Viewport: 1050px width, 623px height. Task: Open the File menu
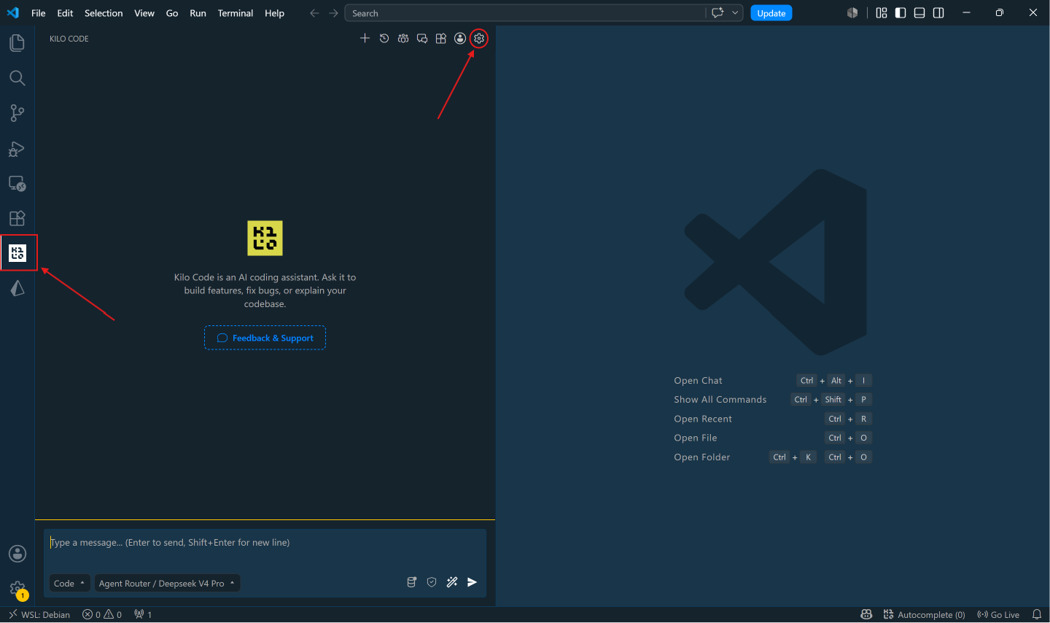pyautogui.click(x=39, y=13)
